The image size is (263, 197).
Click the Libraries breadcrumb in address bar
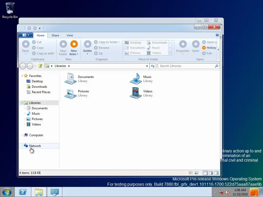coord(60,66)
